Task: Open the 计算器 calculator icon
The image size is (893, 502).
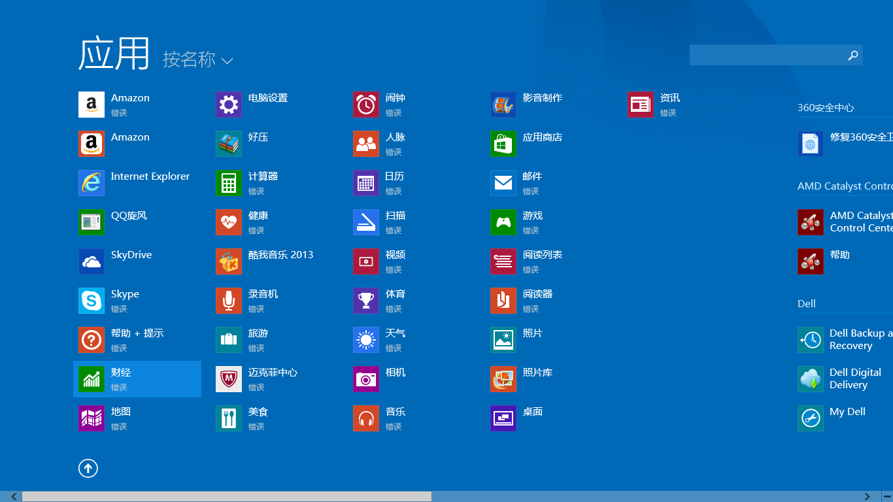Action: (229, 183)
